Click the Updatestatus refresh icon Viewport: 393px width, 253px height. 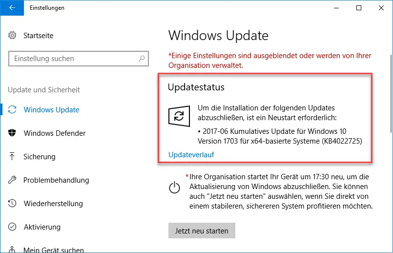coord(179,116)
